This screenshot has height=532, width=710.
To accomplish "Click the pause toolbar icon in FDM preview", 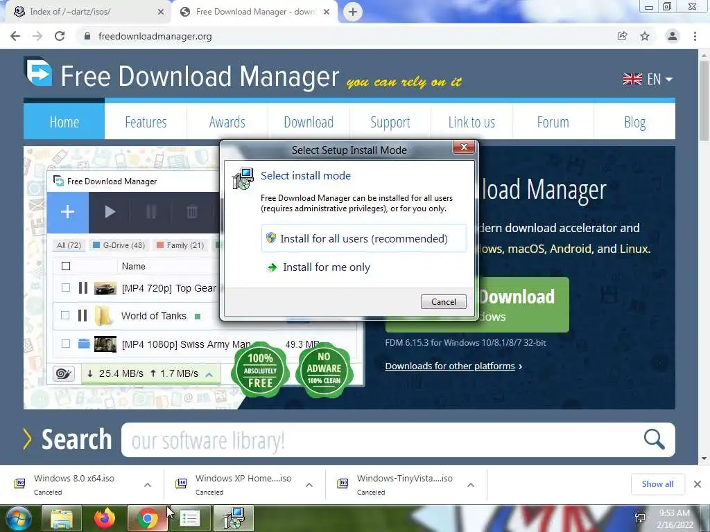I will (x=151, y=212).
